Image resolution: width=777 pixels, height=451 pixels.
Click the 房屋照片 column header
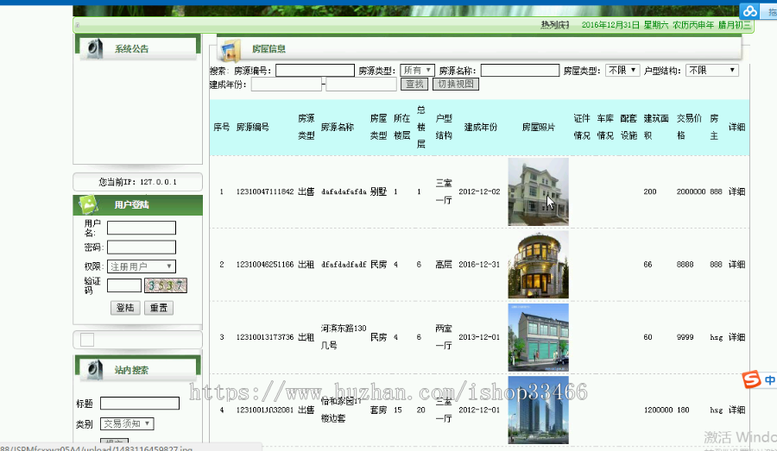[x=538, y=128]
